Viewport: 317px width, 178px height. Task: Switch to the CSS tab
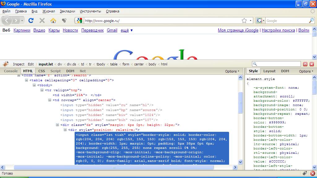[x=41, y=71]
